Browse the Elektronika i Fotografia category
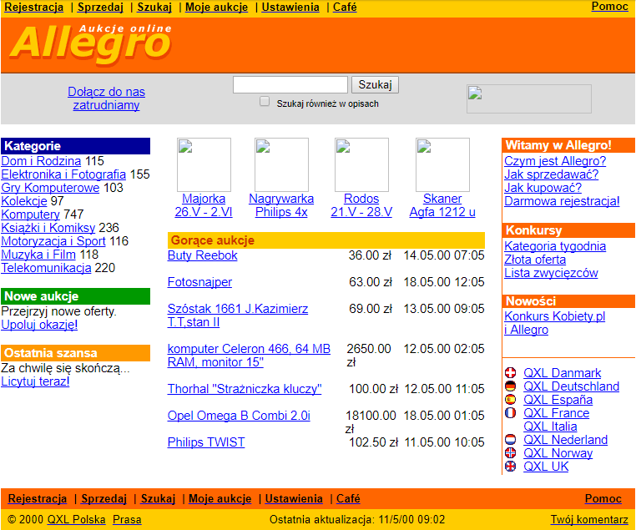636x530 pixels. click(x=63, y=174)
